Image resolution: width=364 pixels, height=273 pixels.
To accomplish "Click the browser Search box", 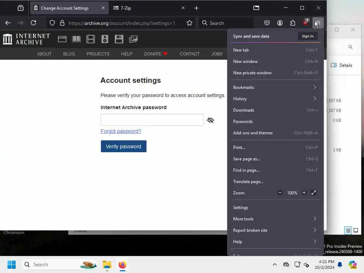I will click(x=226, y=23).
